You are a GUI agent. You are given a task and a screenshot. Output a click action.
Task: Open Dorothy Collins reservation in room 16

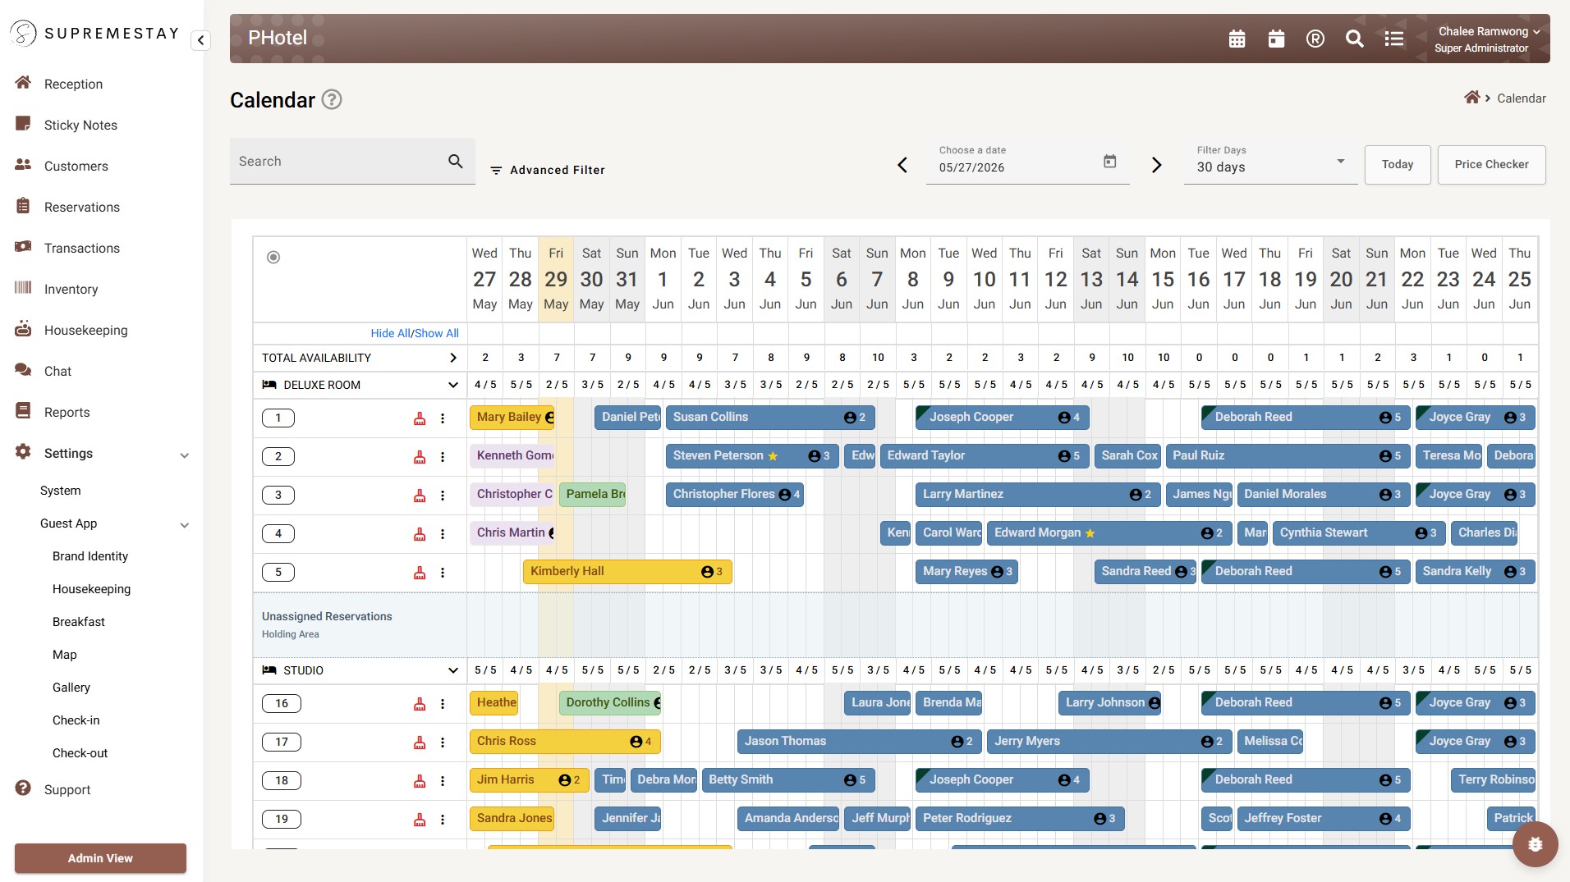[610, 703]
